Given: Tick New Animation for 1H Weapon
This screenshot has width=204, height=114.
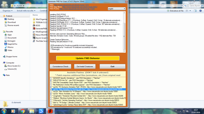Looking at the screenshot, I should 51,92.
